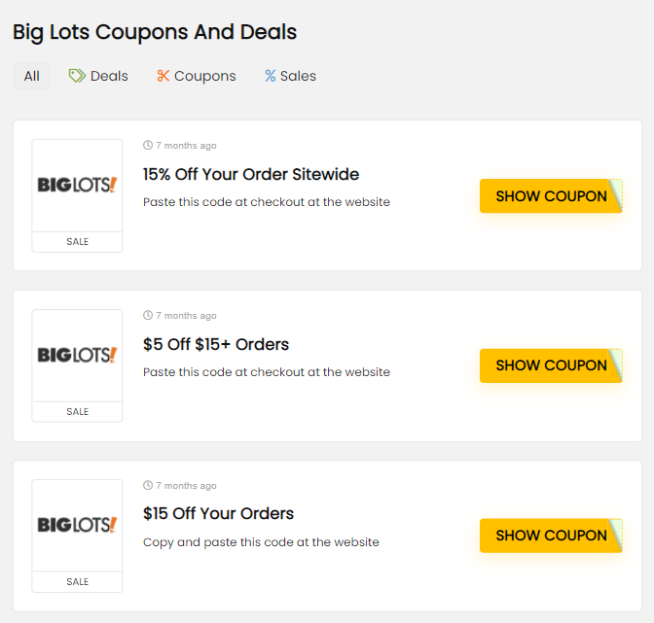Show coupon for 15% Off Sitewide
The width and height of the screenshot is (654, 623).
point(551,196)
